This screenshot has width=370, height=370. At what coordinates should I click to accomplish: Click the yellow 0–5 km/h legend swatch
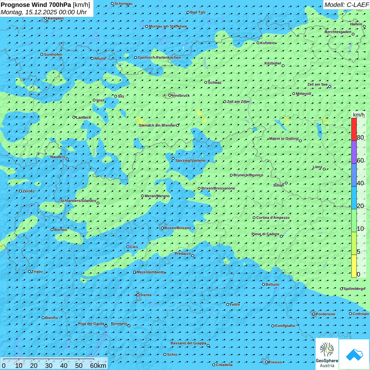coord(354,266)
